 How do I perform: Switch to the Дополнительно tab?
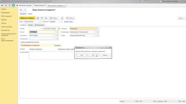point(40,25)
